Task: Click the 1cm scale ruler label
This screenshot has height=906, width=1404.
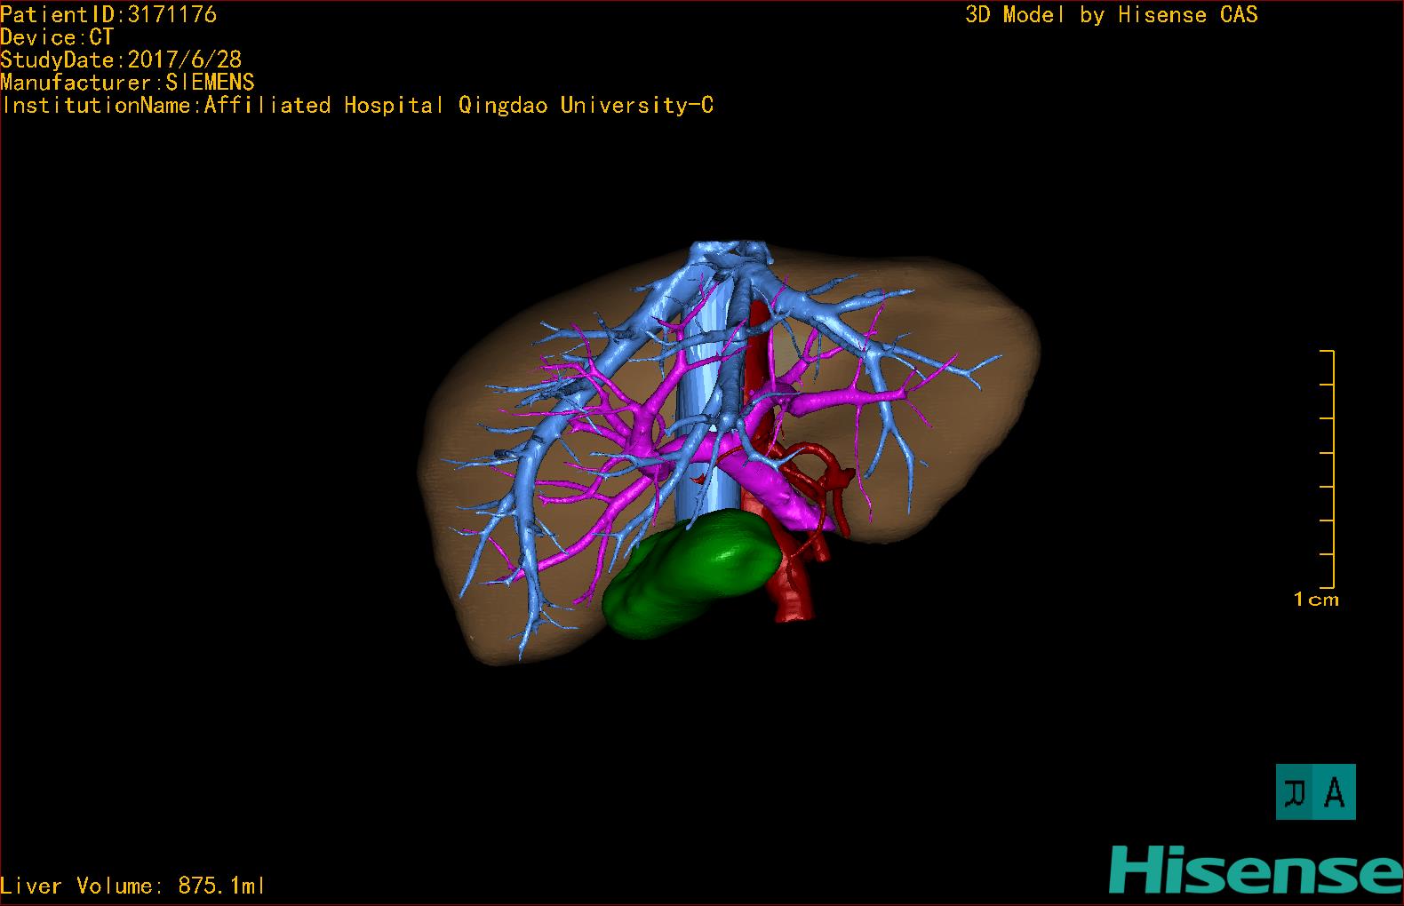Action: pyautogui.click(x=1316, y=600)
